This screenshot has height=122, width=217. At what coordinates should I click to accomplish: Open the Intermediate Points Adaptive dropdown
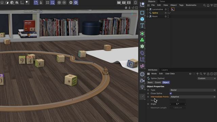tap(193, 97)
